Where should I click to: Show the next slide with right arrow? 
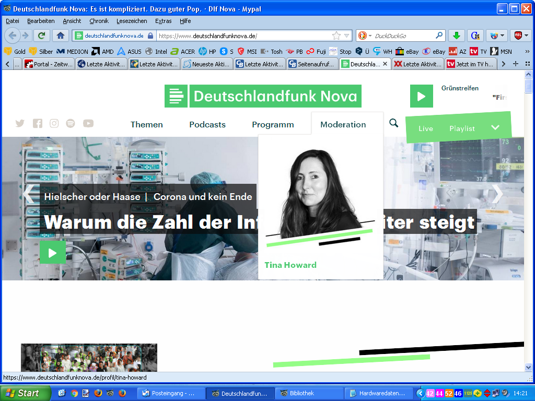pyautogui.click(x=497, y=194)
